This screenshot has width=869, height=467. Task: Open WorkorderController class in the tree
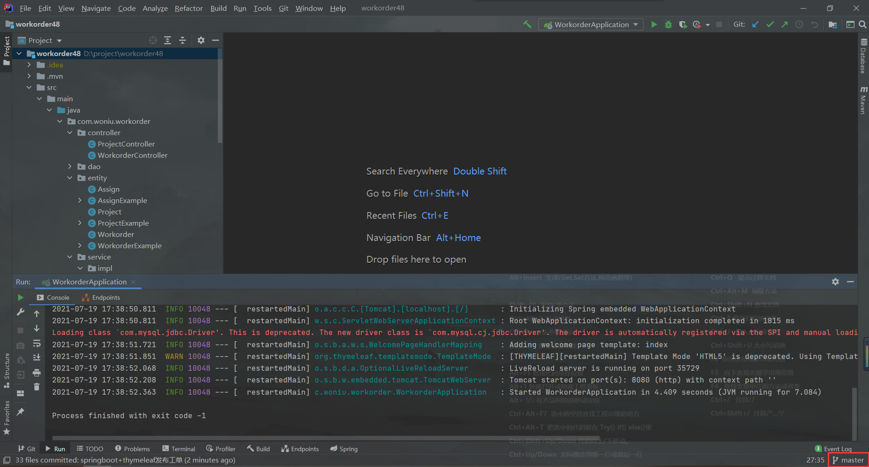pyautogui.click(x=132, y=155)
